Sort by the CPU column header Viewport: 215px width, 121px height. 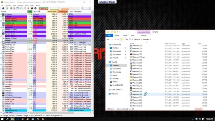point(30,12)
